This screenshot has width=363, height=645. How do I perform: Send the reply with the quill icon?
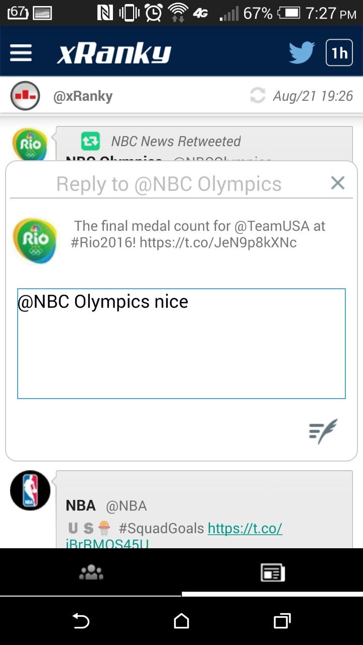click(x=323, y=431)
